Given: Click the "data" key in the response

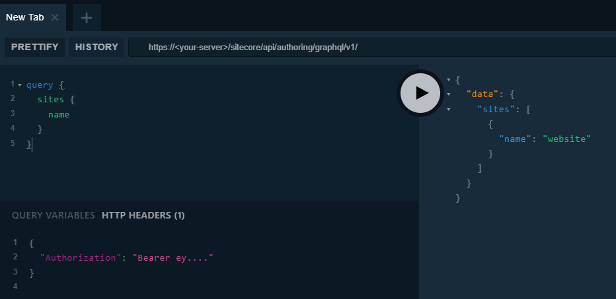Looking at the screenshot, I should click(x=482, y=94).
